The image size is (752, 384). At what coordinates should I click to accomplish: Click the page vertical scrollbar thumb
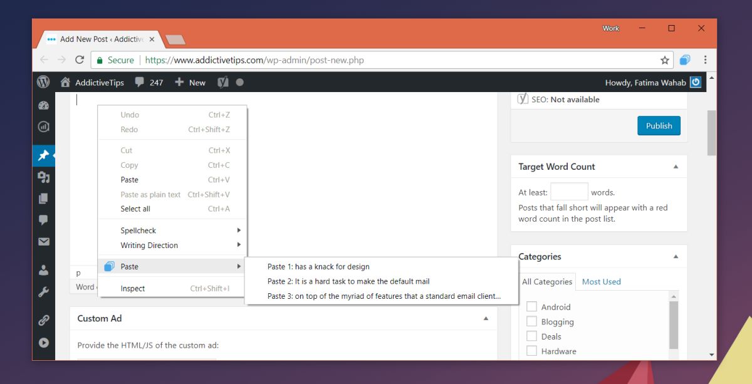pyautogui.click(x=711, y=133)
